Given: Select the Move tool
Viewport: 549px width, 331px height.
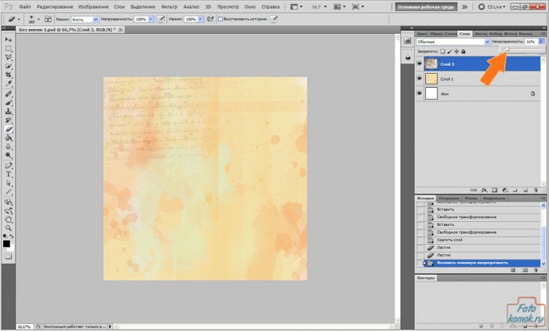Looking at the screenshot, I should tap(8, 39).
